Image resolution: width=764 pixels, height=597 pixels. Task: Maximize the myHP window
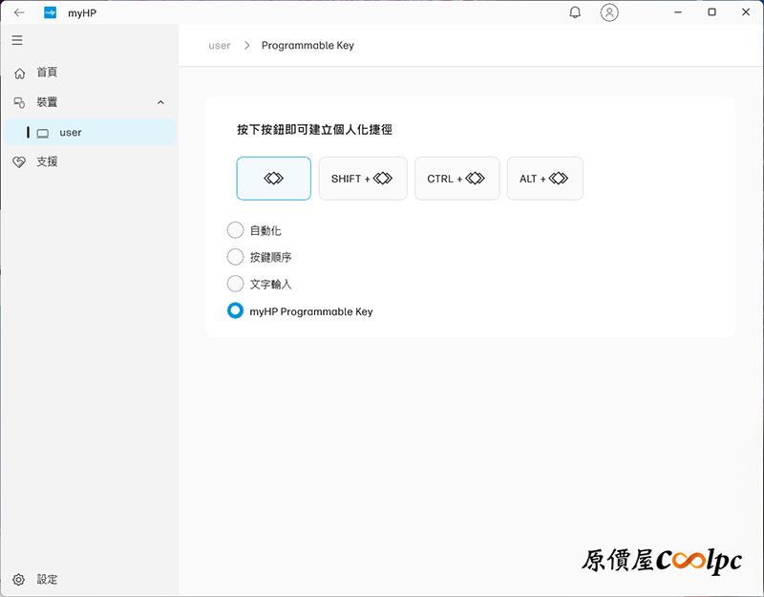coord(711,12)
